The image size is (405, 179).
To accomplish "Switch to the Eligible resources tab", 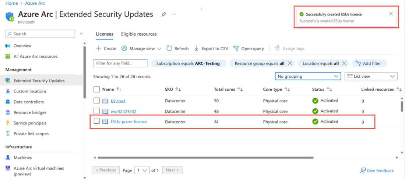I will pyautogui.click(x=139, y=34).
